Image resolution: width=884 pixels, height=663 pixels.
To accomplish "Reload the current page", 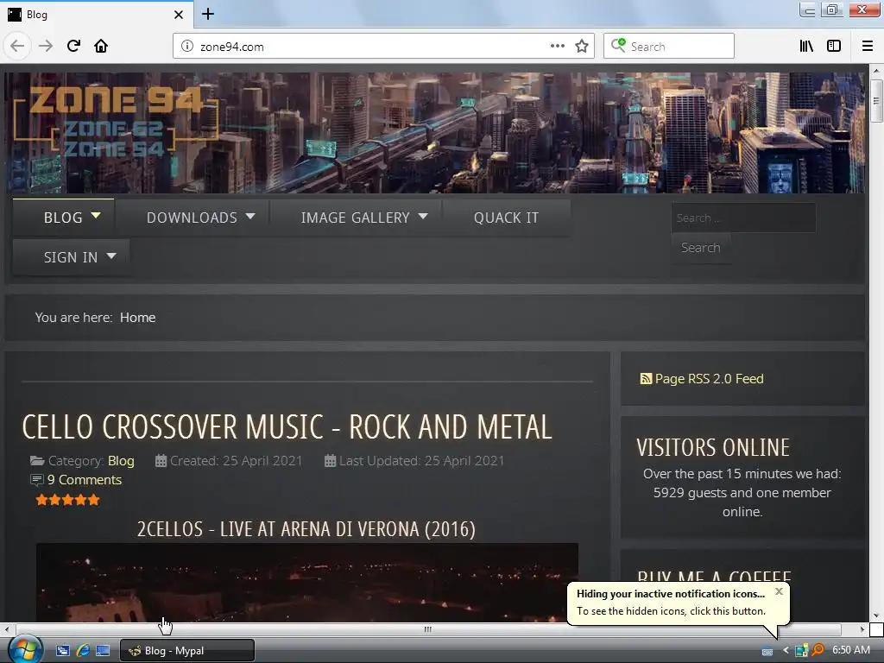I will [x=73, y=47].
